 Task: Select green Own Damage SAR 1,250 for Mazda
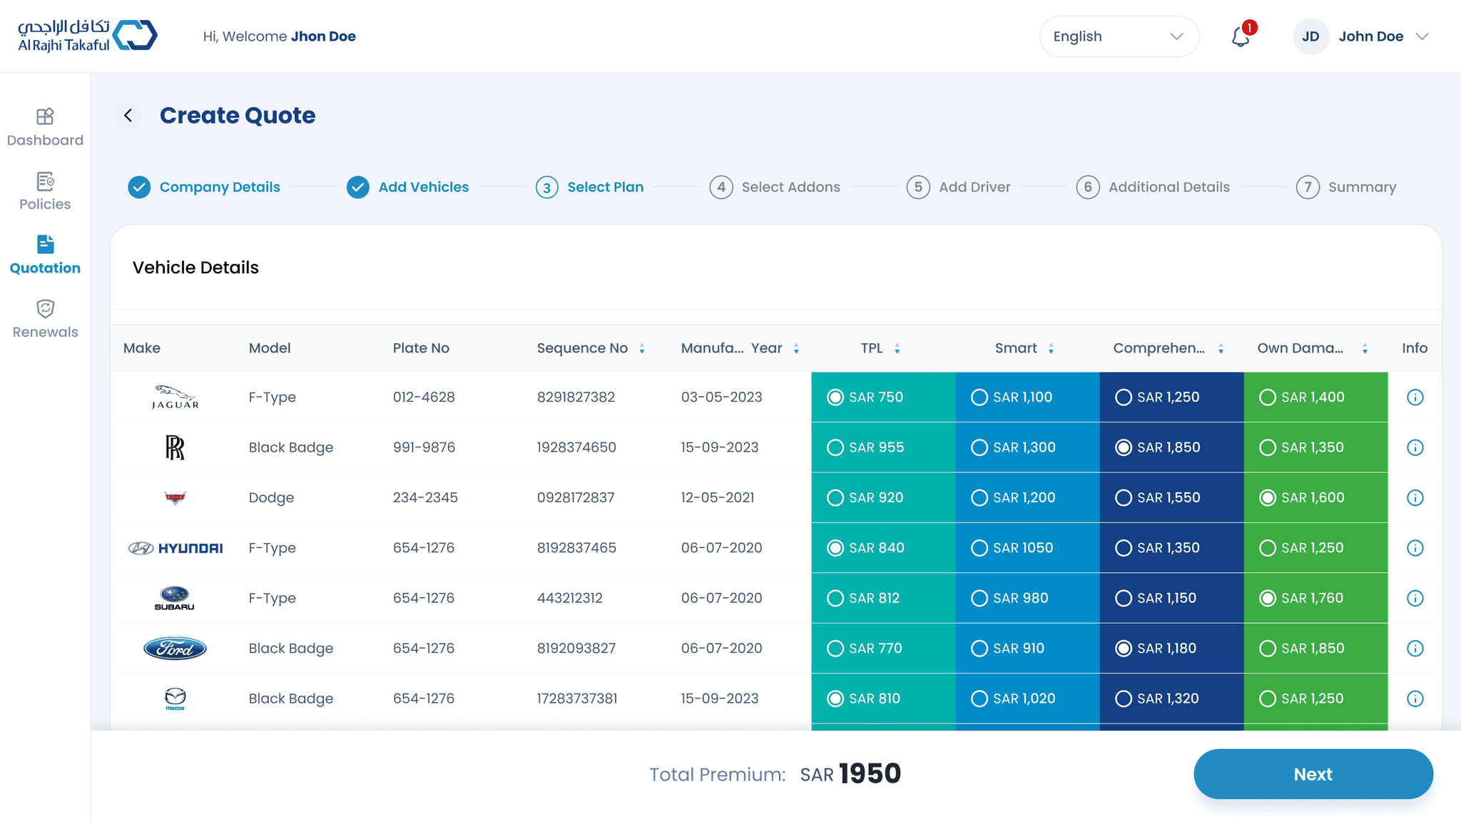pos(1268,699)
